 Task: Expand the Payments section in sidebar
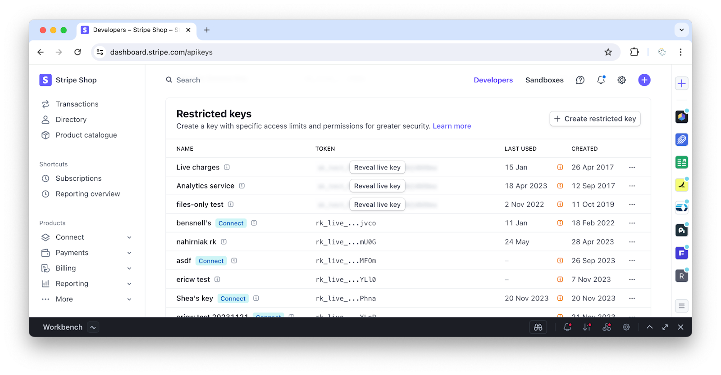[x=129, y=253]
